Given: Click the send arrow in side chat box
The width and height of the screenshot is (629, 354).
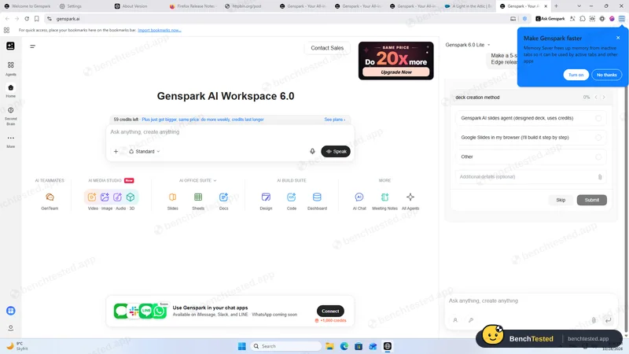Looking at the screenshot, I should click(608, 320).
